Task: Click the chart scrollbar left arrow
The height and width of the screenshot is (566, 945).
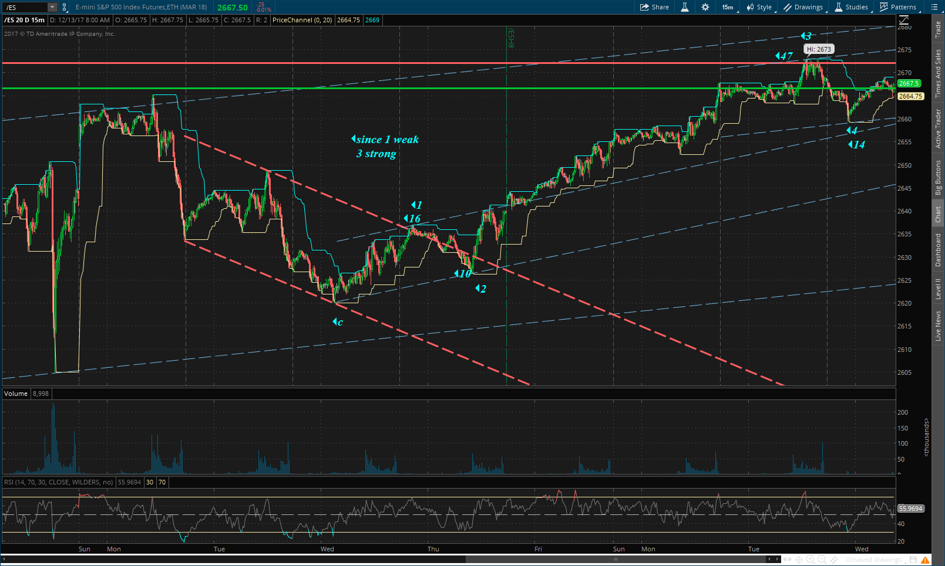Action: [5, 559]
